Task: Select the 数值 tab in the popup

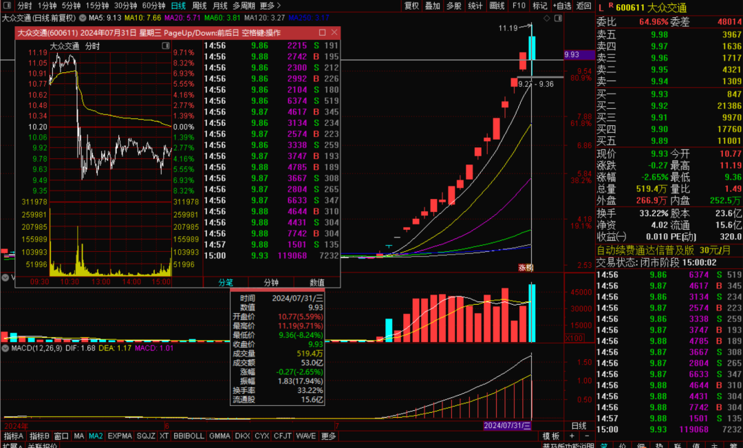Action: pos(317,283)
